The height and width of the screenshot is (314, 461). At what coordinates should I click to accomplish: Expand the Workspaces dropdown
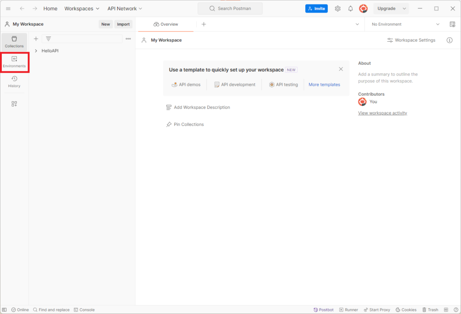click(x=82, y=9)
